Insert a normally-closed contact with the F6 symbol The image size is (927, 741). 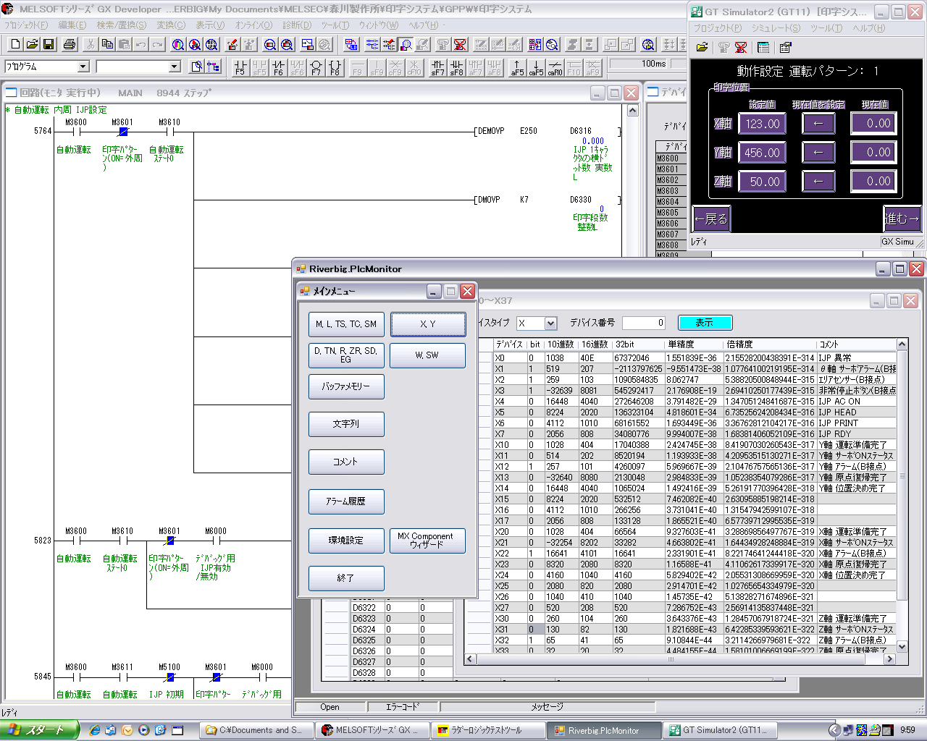pos(278,67)
